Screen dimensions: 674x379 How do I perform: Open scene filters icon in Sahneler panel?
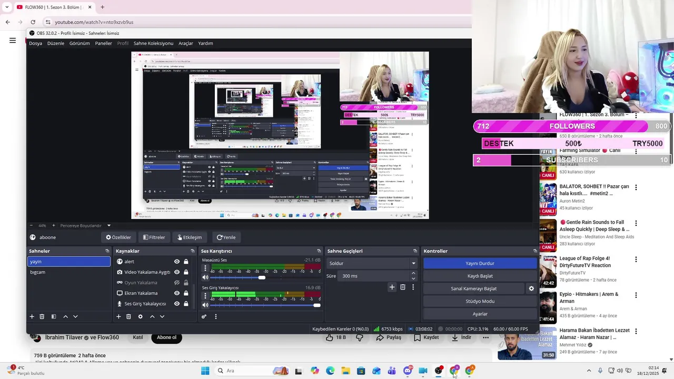point(54,316)
